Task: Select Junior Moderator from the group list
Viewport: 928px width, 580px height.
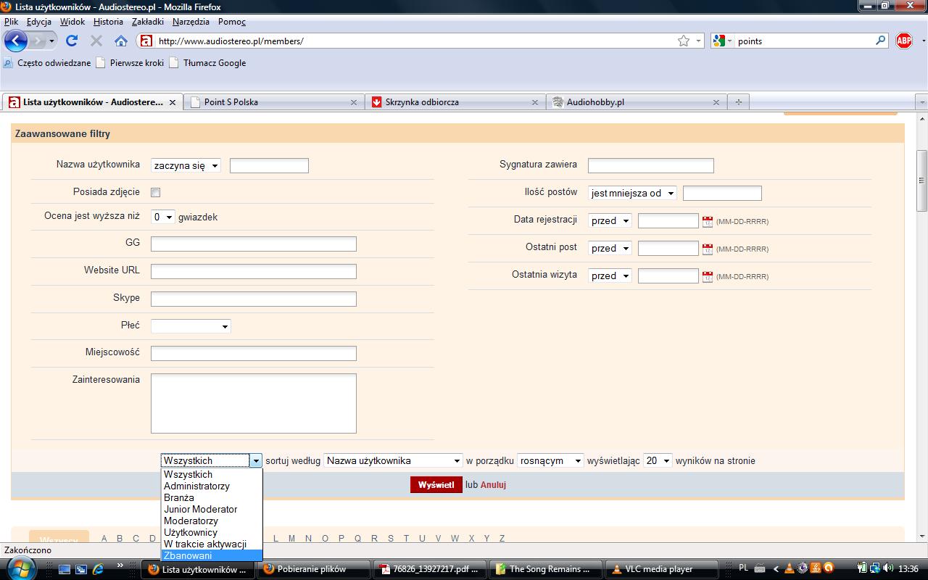Action: (212, 509)
